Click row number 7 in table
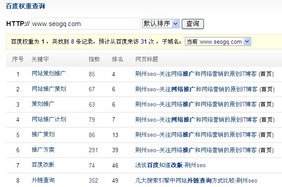Viewport: 282px width, 187px height. 18,165
